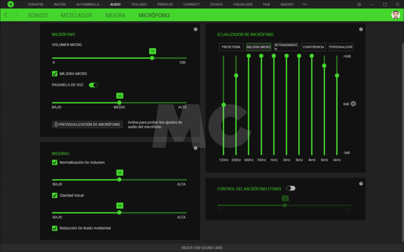The height and width of the screenshot is (252, 404).
Task: Click the Volumen Micro slider handle
Action: 152,58
